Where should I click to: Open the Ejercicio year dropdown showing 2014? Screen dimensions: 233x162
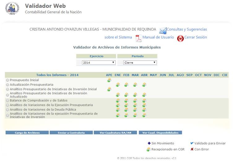click(x=99, y=62)
